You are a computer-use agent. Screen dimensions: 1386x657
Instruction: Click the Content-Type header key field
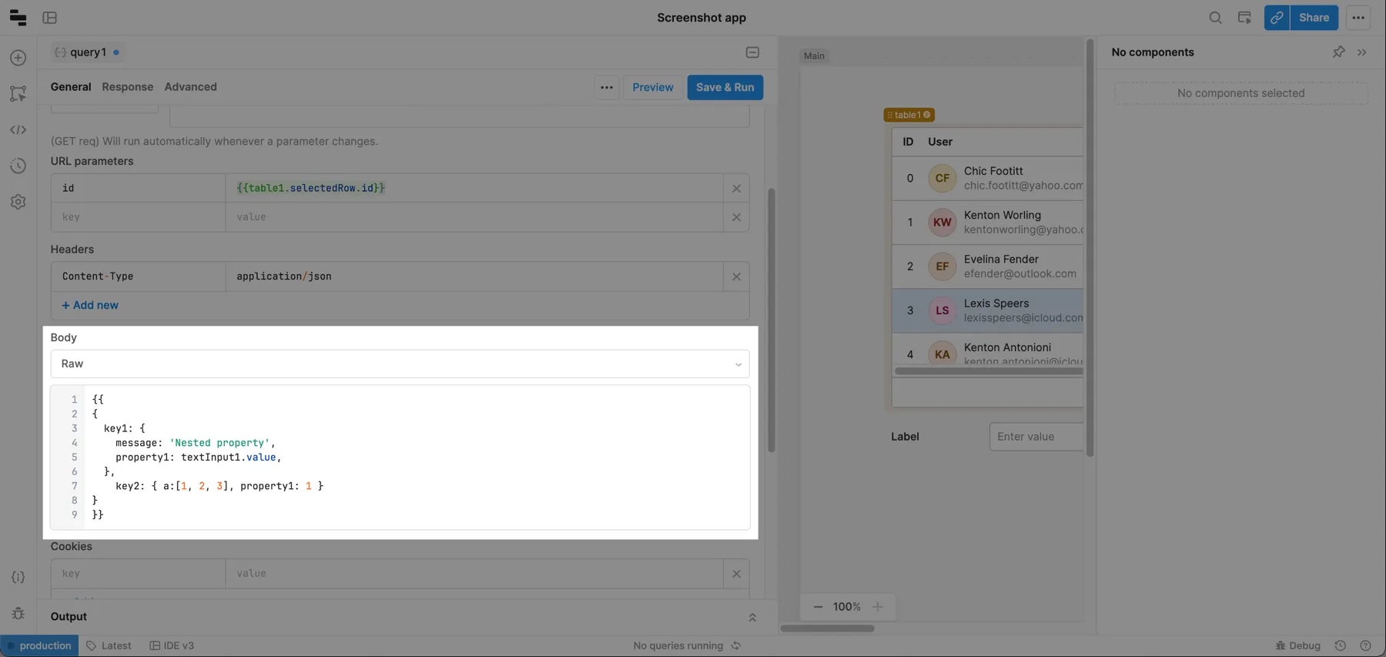139,277
